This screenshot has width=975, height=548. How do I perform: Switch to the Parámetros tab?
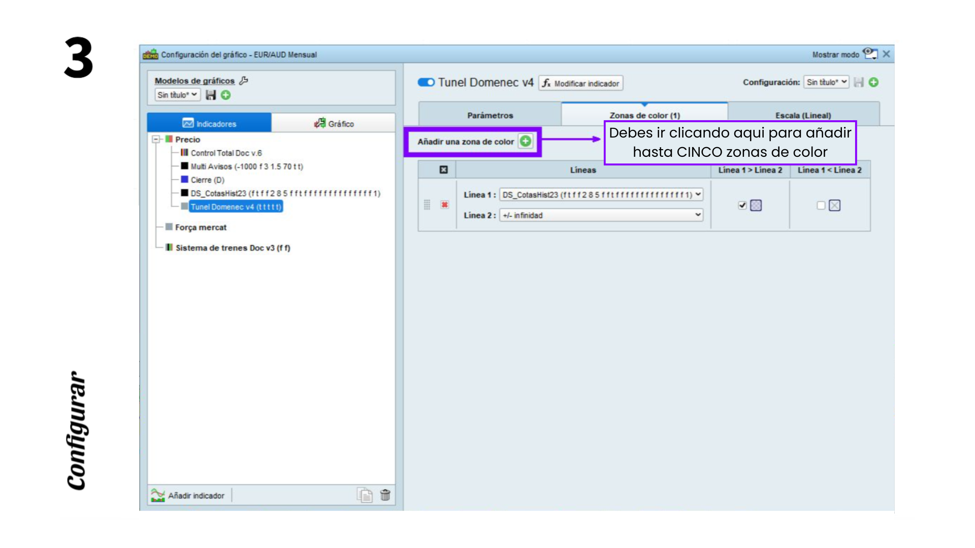point(490,115)
